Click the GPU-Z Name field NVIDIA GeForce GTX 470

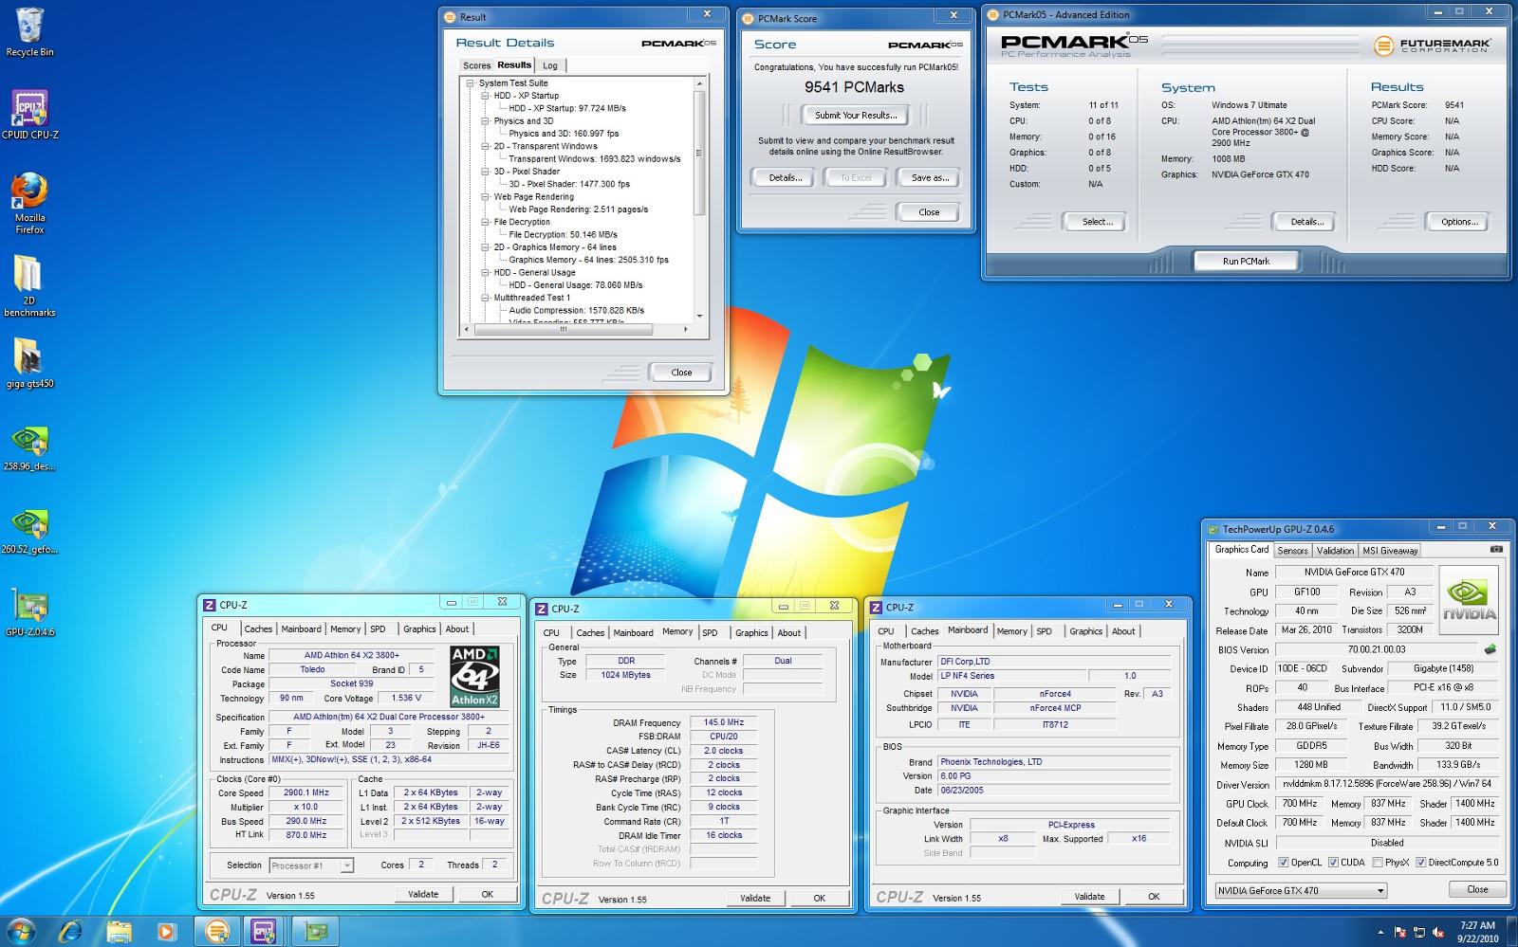(x=1354, y=573)
